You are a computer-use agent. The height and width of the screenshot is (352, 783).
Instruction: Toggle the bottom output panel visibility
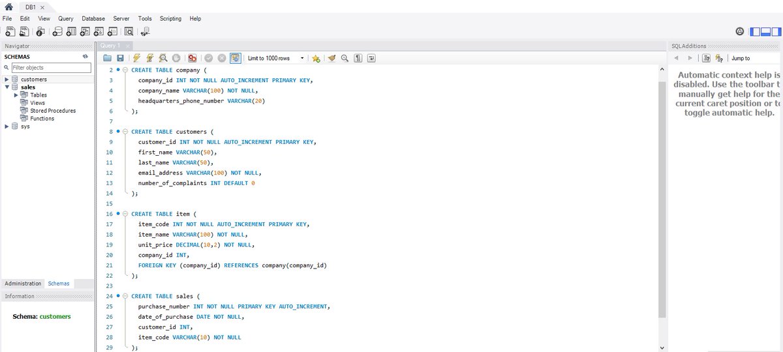click(765, 31)
